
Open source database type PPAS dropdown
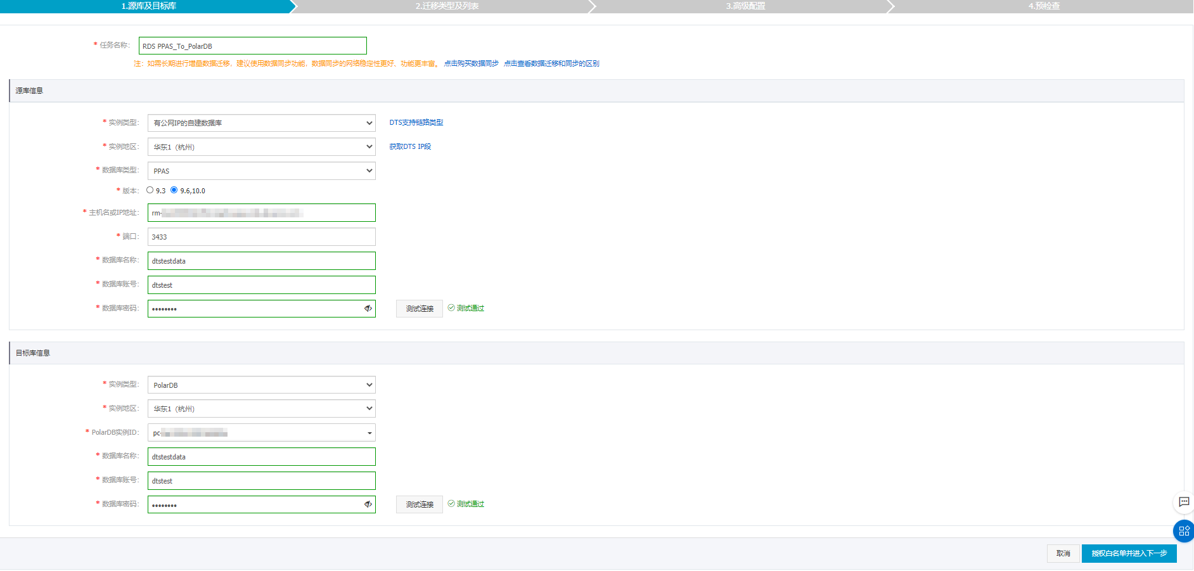coord(262,171)
